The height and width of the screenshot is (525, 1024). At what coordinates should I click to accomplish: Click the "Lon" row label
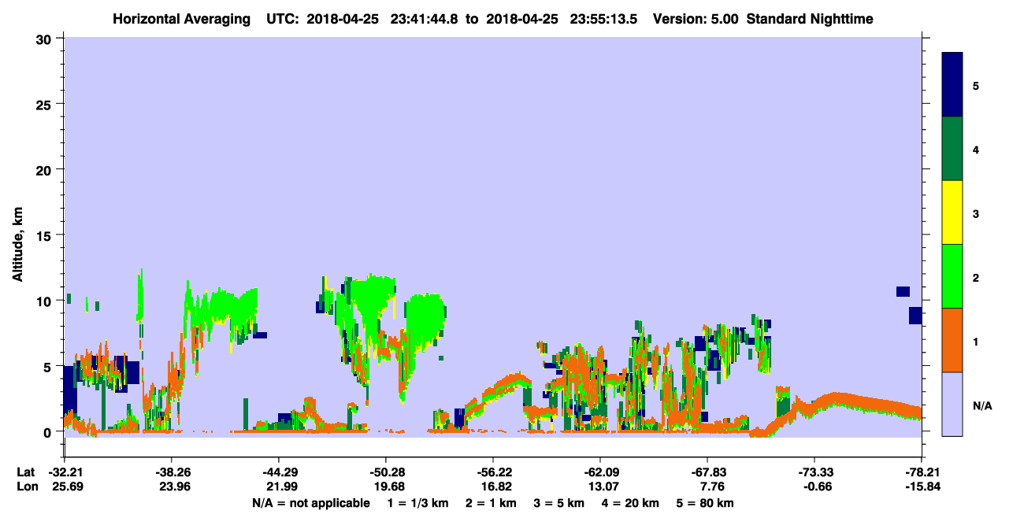27,487
